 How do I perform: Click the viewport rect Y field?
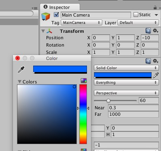coord(135,128)
